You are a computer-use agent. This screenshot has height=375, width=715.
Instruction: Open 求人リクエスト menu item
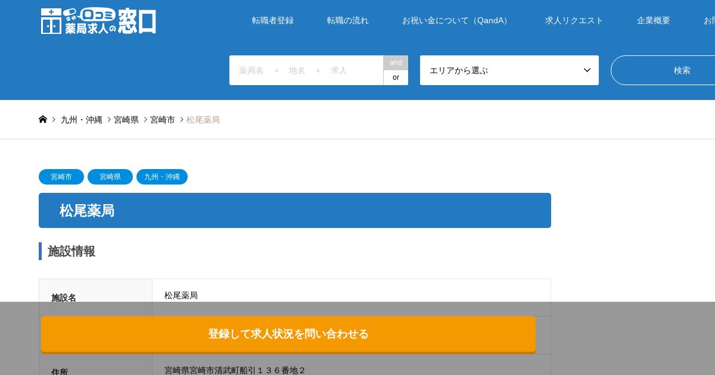pyautogui.click(x=574, y=20)
